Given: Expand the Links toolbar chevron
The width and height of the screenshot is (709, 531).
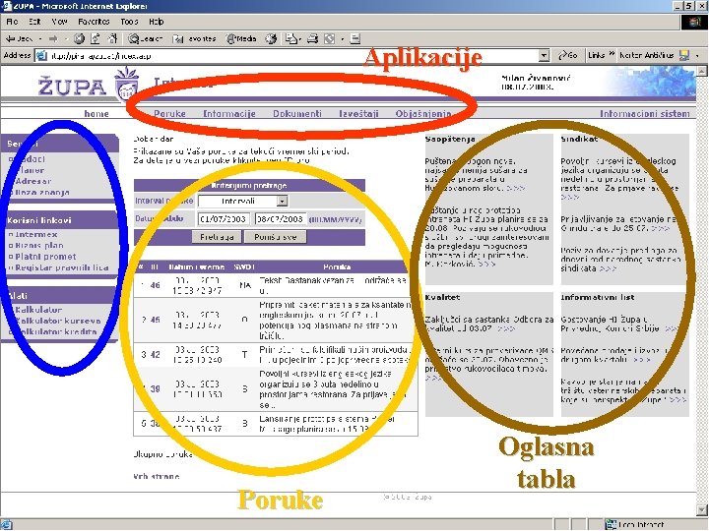Looking at the screenshot, I should point(612,54).
